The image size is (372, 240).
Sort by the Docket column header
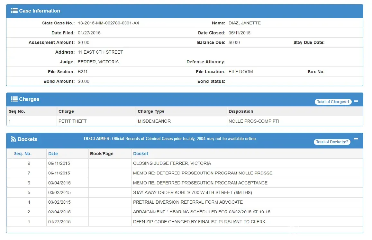141,154
